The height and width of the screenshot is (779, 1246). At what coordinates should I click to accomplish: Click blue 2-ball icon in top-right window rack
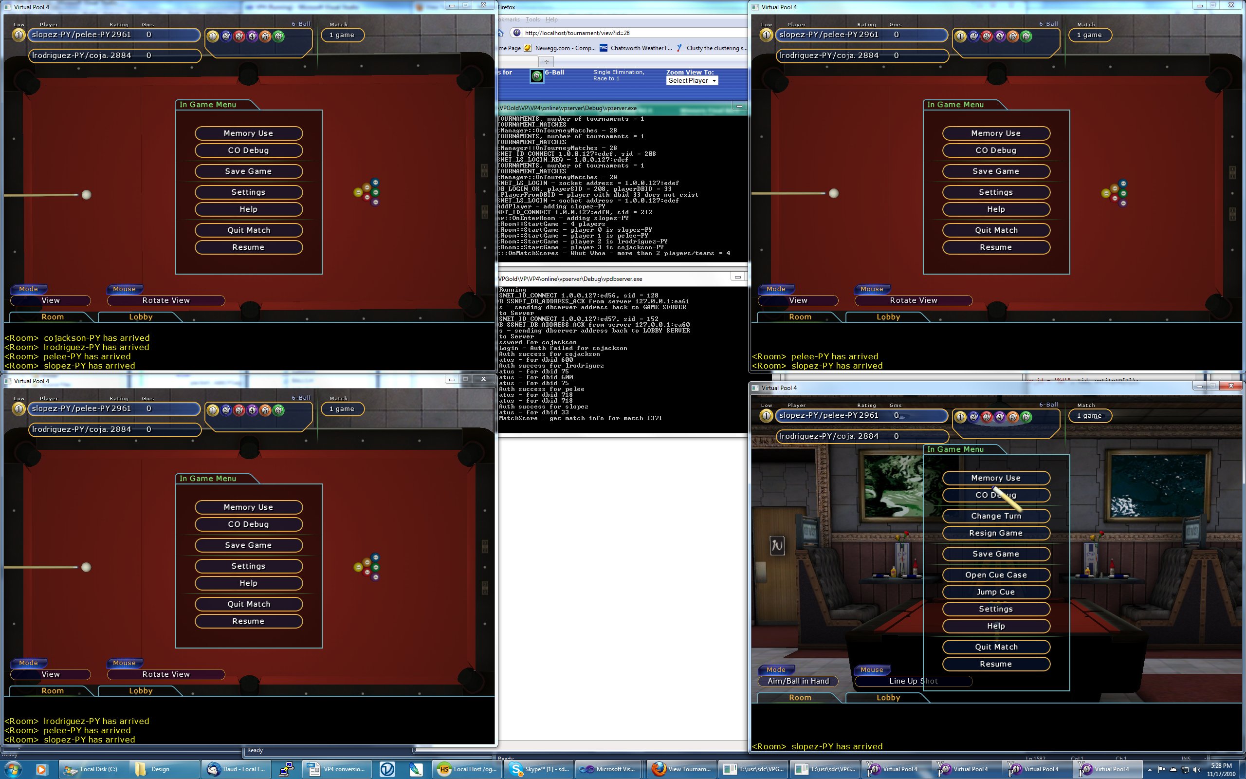973,36
